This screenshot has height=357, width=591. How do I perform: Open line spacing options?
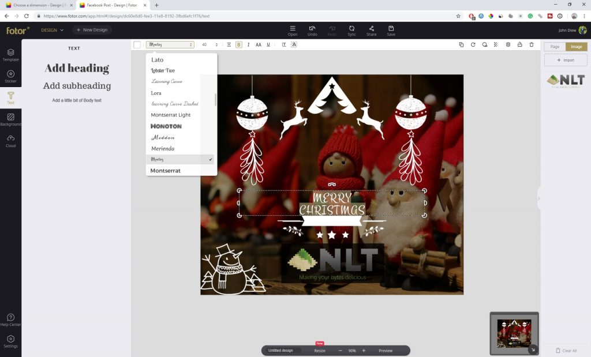pos(284,44)
